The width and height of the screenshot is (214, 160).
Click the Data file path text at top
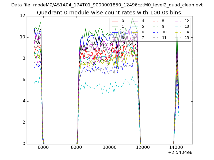pos(107,5)
